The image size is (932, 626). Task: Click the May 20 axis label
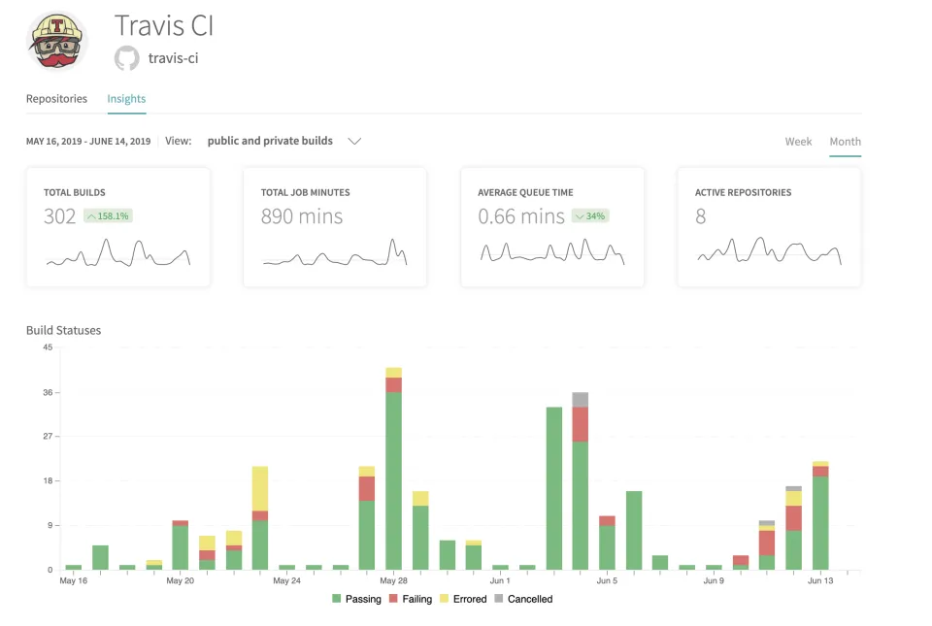pyautogui.click(x=181, y=580)
